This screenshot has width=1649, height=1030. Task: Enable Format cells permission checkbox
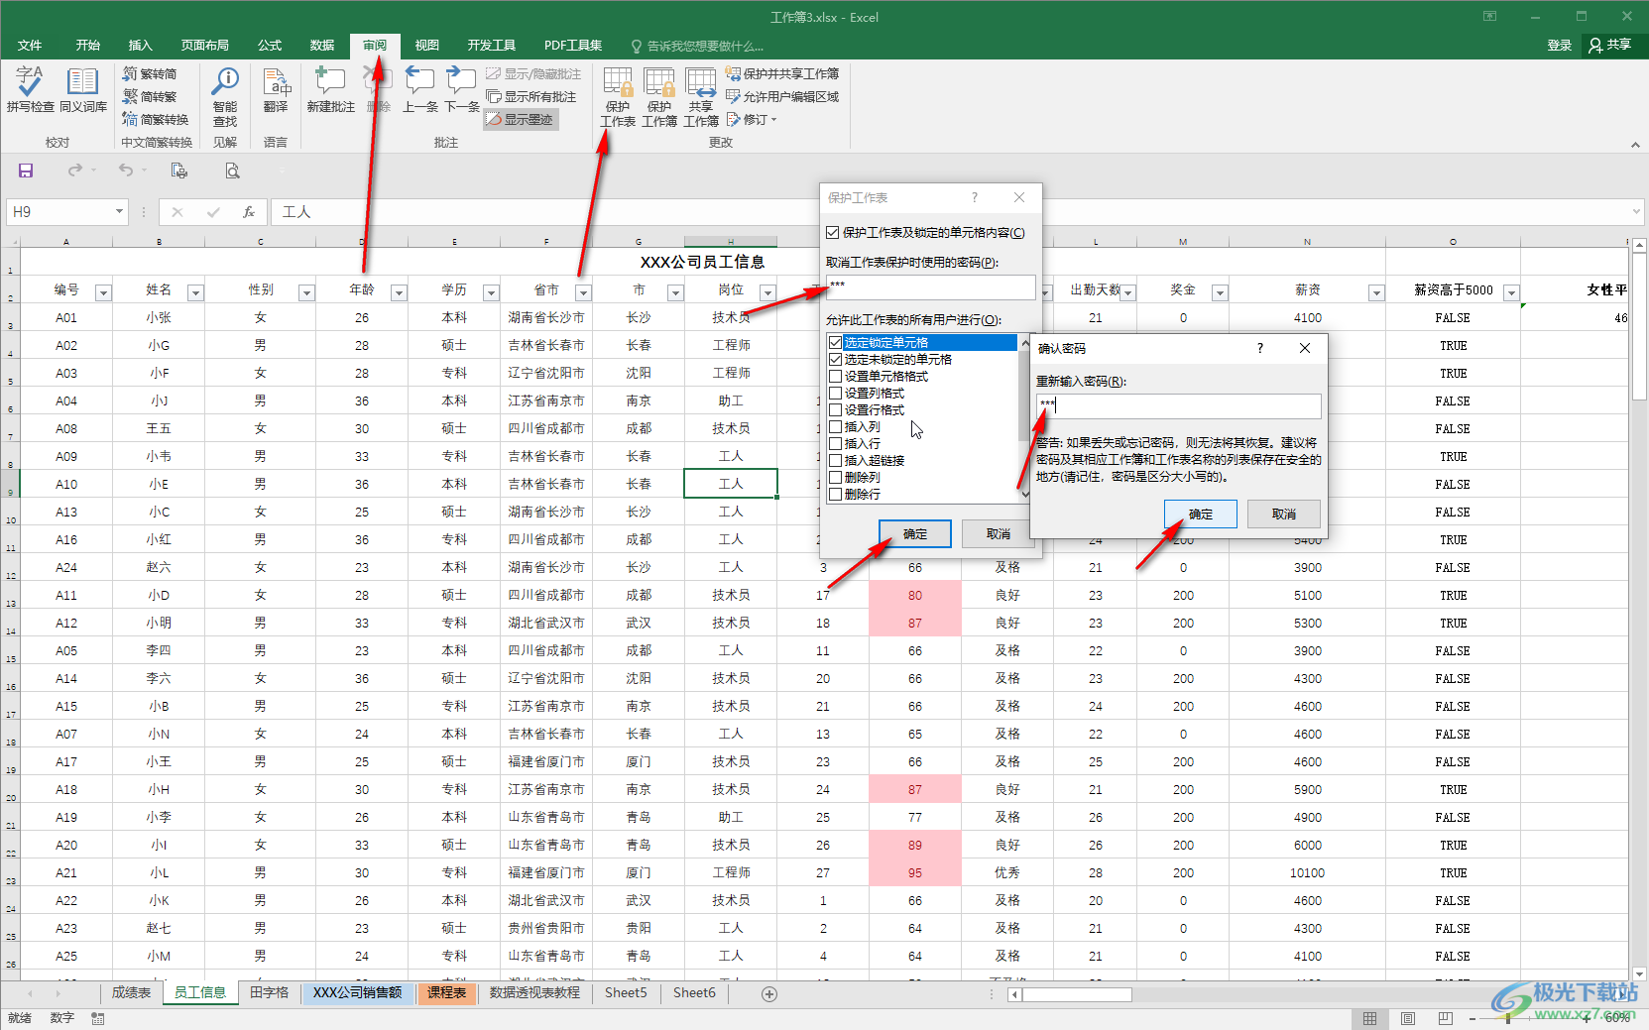point(836,377)
